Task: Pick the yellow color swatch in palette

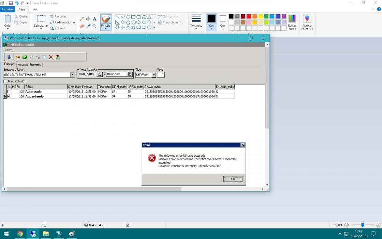Action: pos(261,16)
